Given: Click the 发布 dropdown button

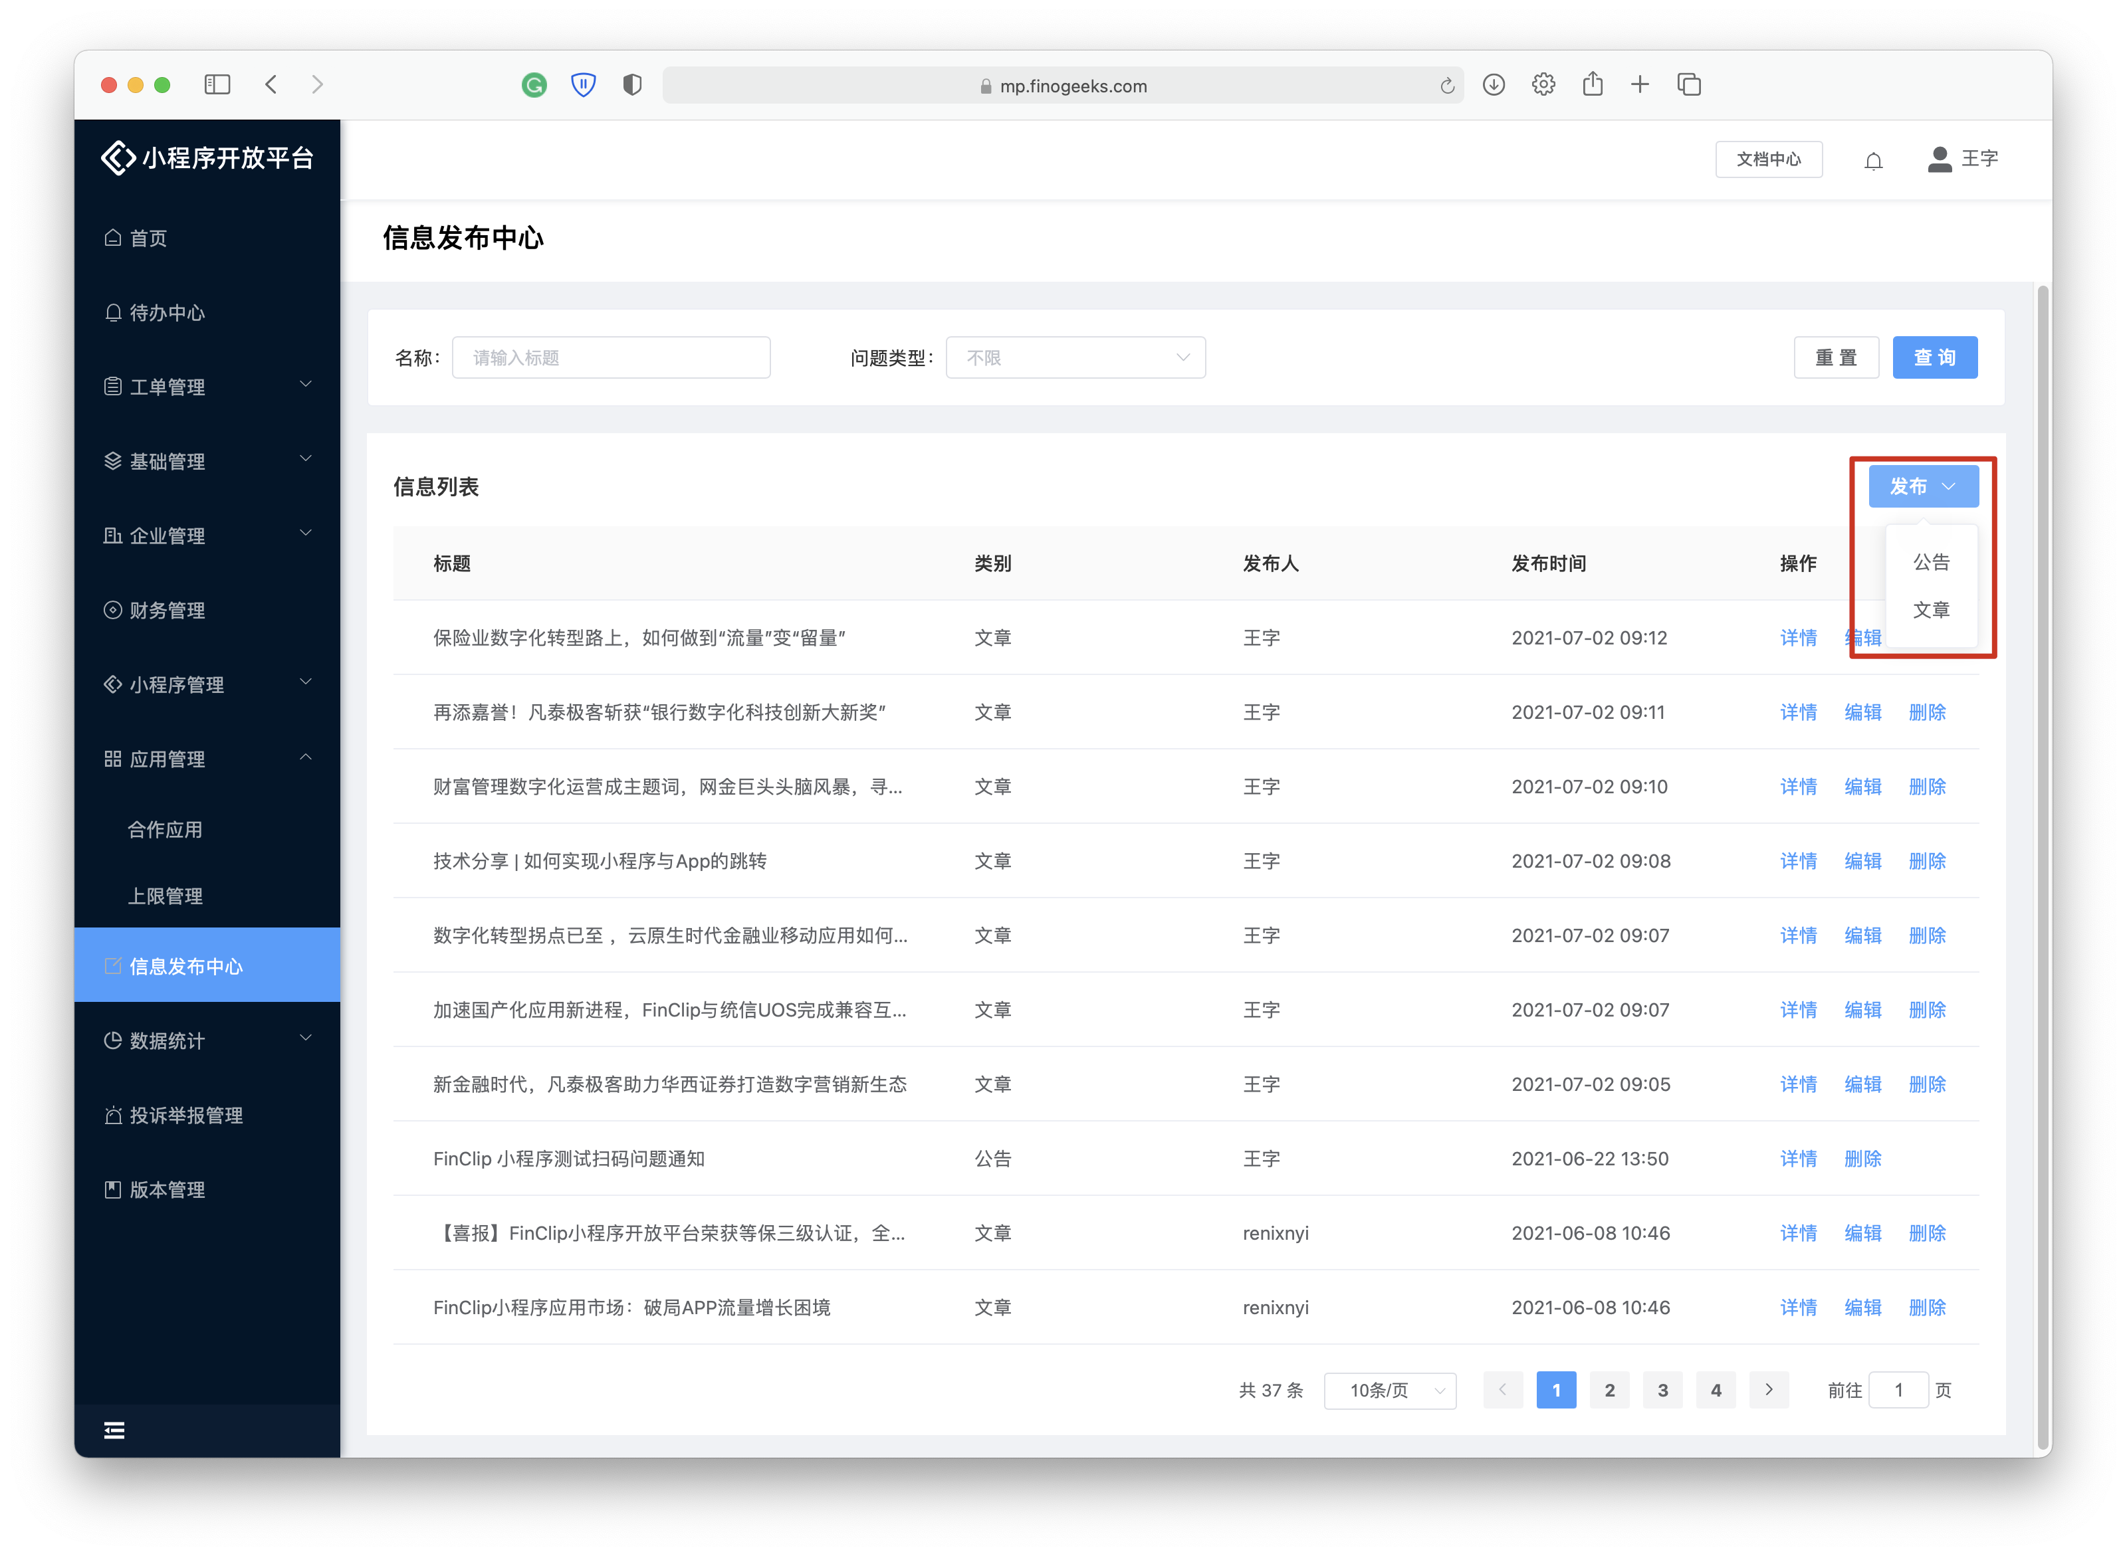Looking at the screenshot, I should click(1924, 486).
